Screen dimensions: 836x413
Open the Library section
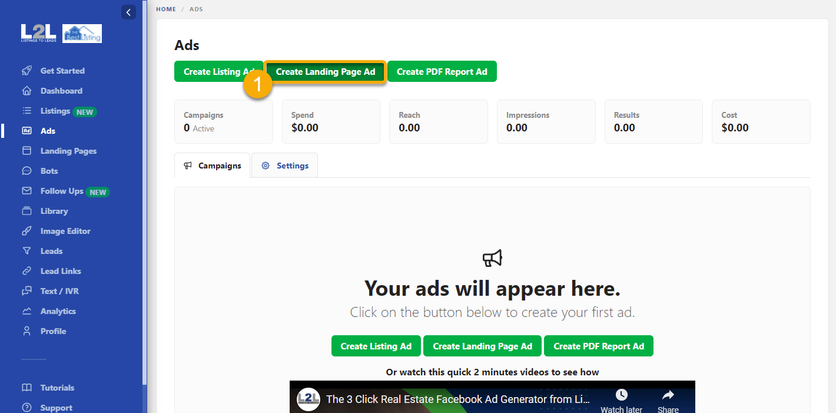tap(54, 210)
